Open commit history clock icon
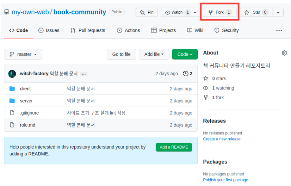The width and height of the screenshot is (291, 186). coord(186,74)
